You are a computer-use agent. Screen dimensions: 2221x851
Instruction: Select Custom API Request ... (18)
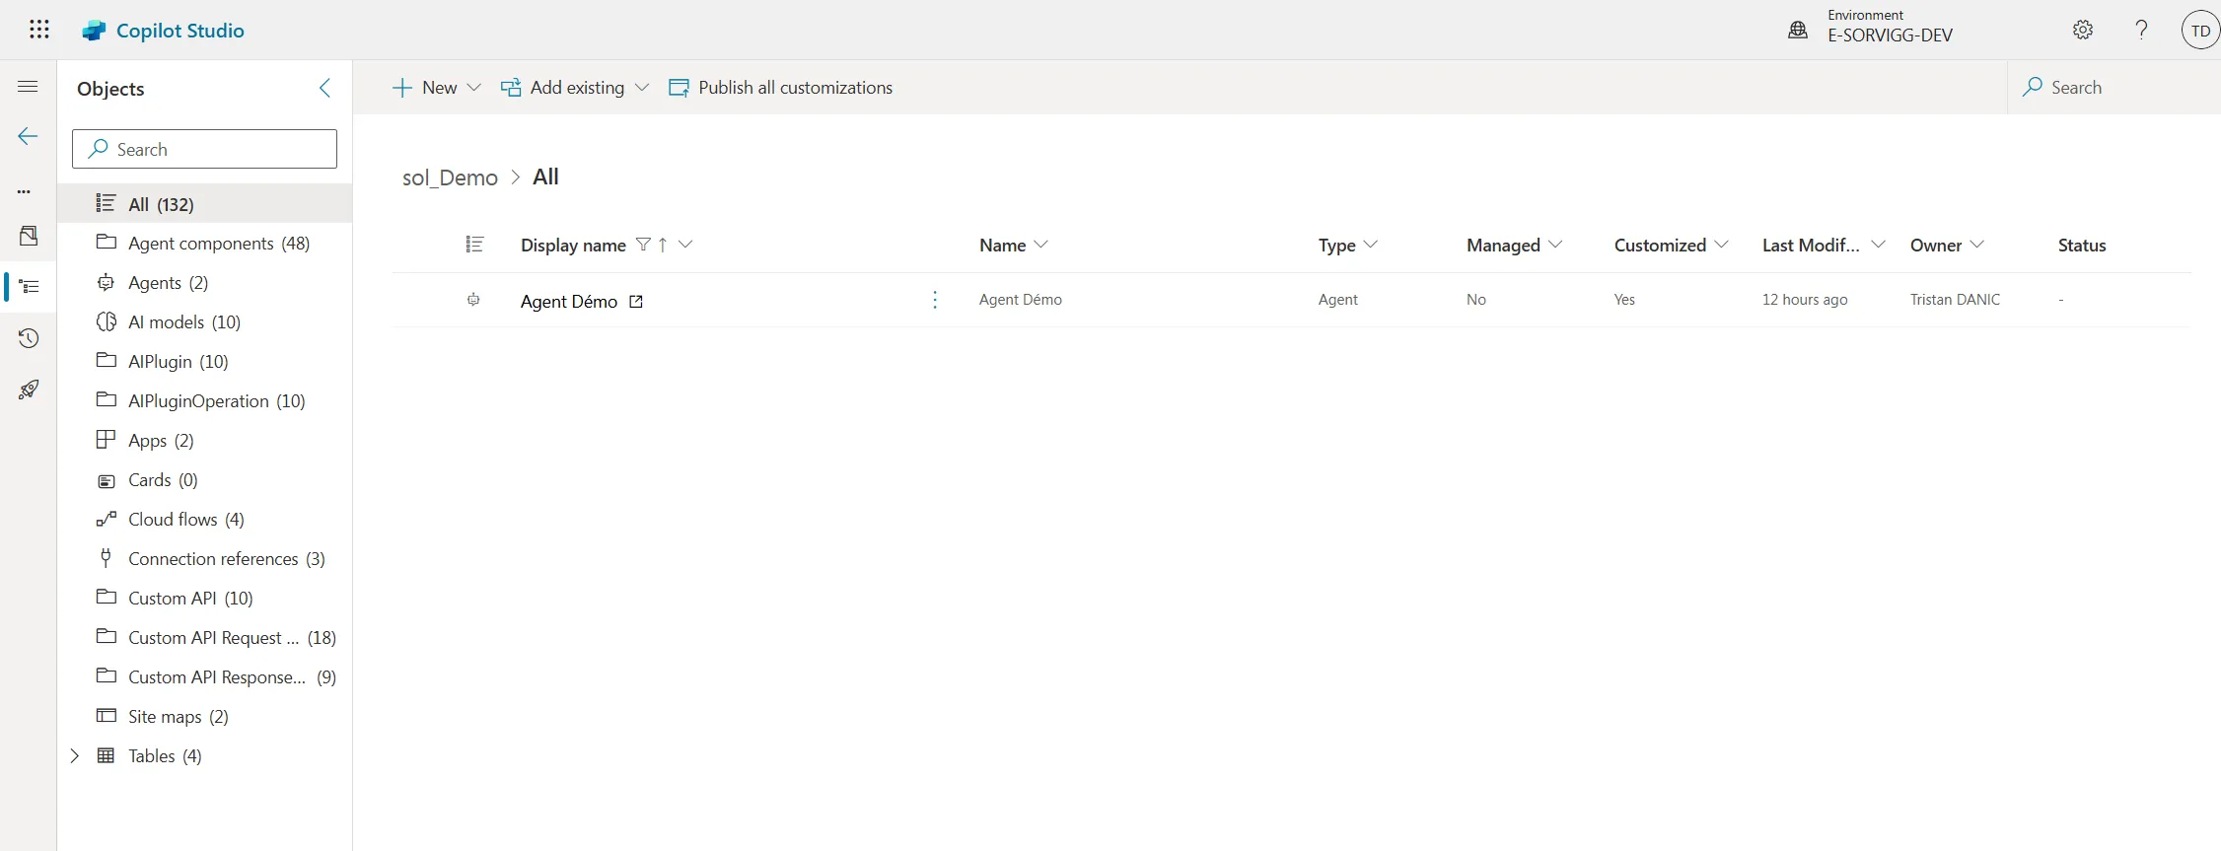pos(205,638)
